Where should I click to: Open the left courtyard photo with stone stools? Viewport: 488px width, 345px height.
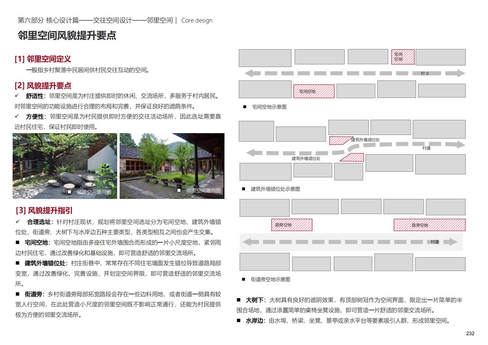(65, 166)
